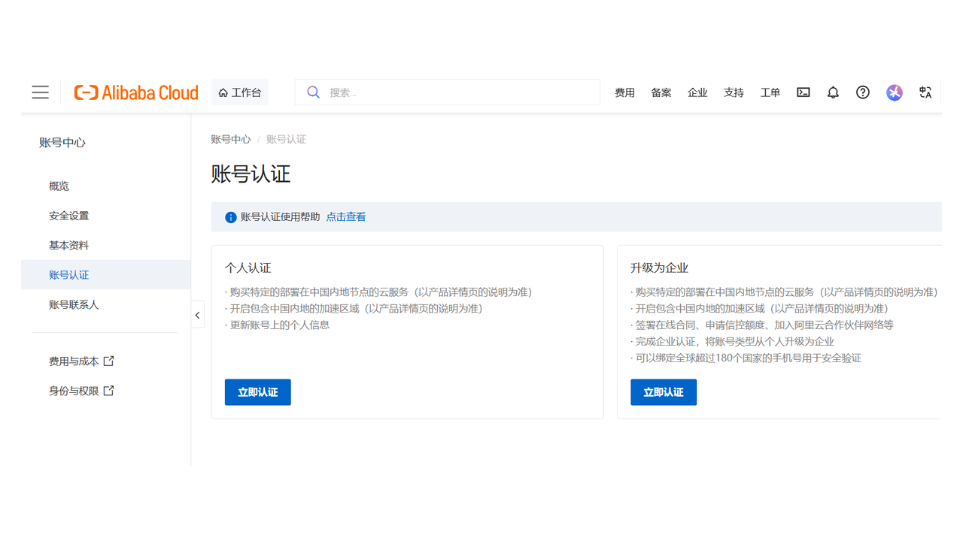Open the 工作台 workbench with home icon
963x541 pixels.
239,92
